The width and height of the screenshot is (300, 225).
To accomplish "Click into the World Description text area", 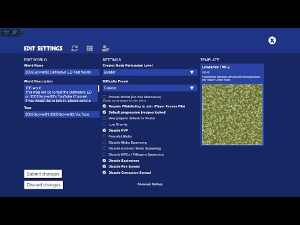I will click(x=61, y=94).
